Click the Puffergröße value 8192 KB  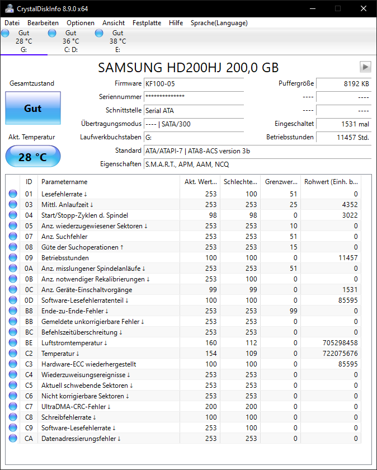pyautogui.click(x=344, y=83)
